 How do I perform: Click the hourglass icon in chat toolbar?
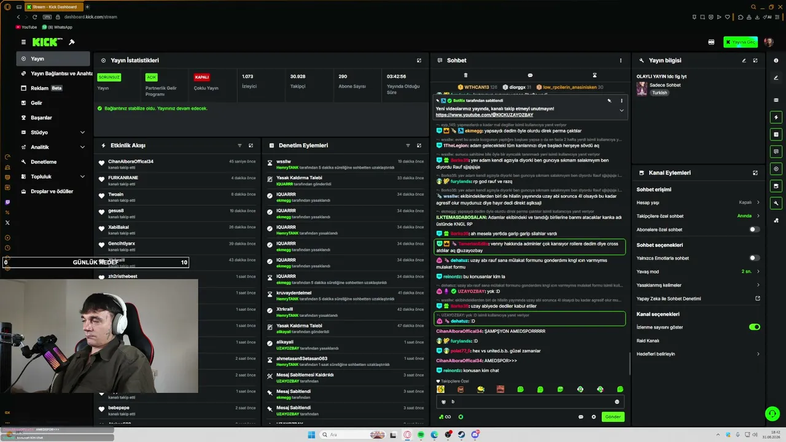tap(594, 76)
